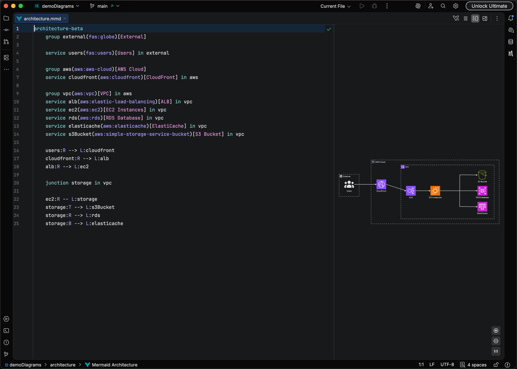Click architecture in the breadcrumb bar
517x369 pixels.
click(63, 365)
